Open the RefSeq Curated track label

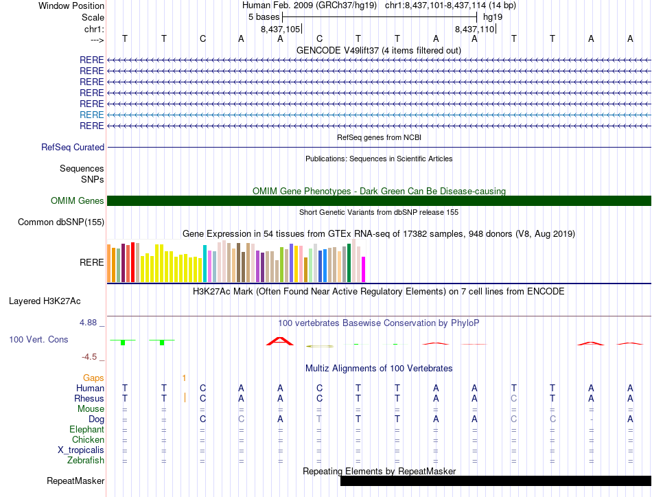coord(73,147)
